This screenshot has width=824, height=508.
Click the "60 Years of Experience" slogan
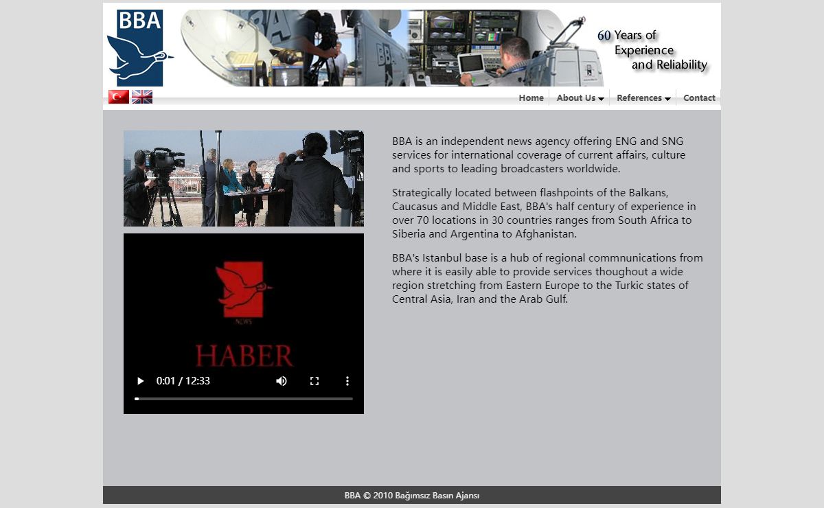[651, 50]
